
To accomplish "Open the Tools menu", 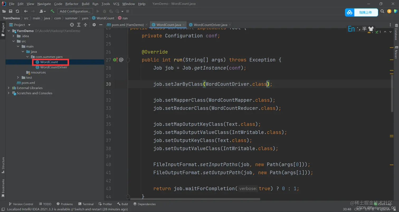I will coord(106,4).
